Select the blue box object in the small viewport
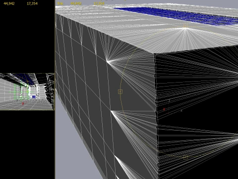This screenshot has width=238, height=179. coord(34,97)
